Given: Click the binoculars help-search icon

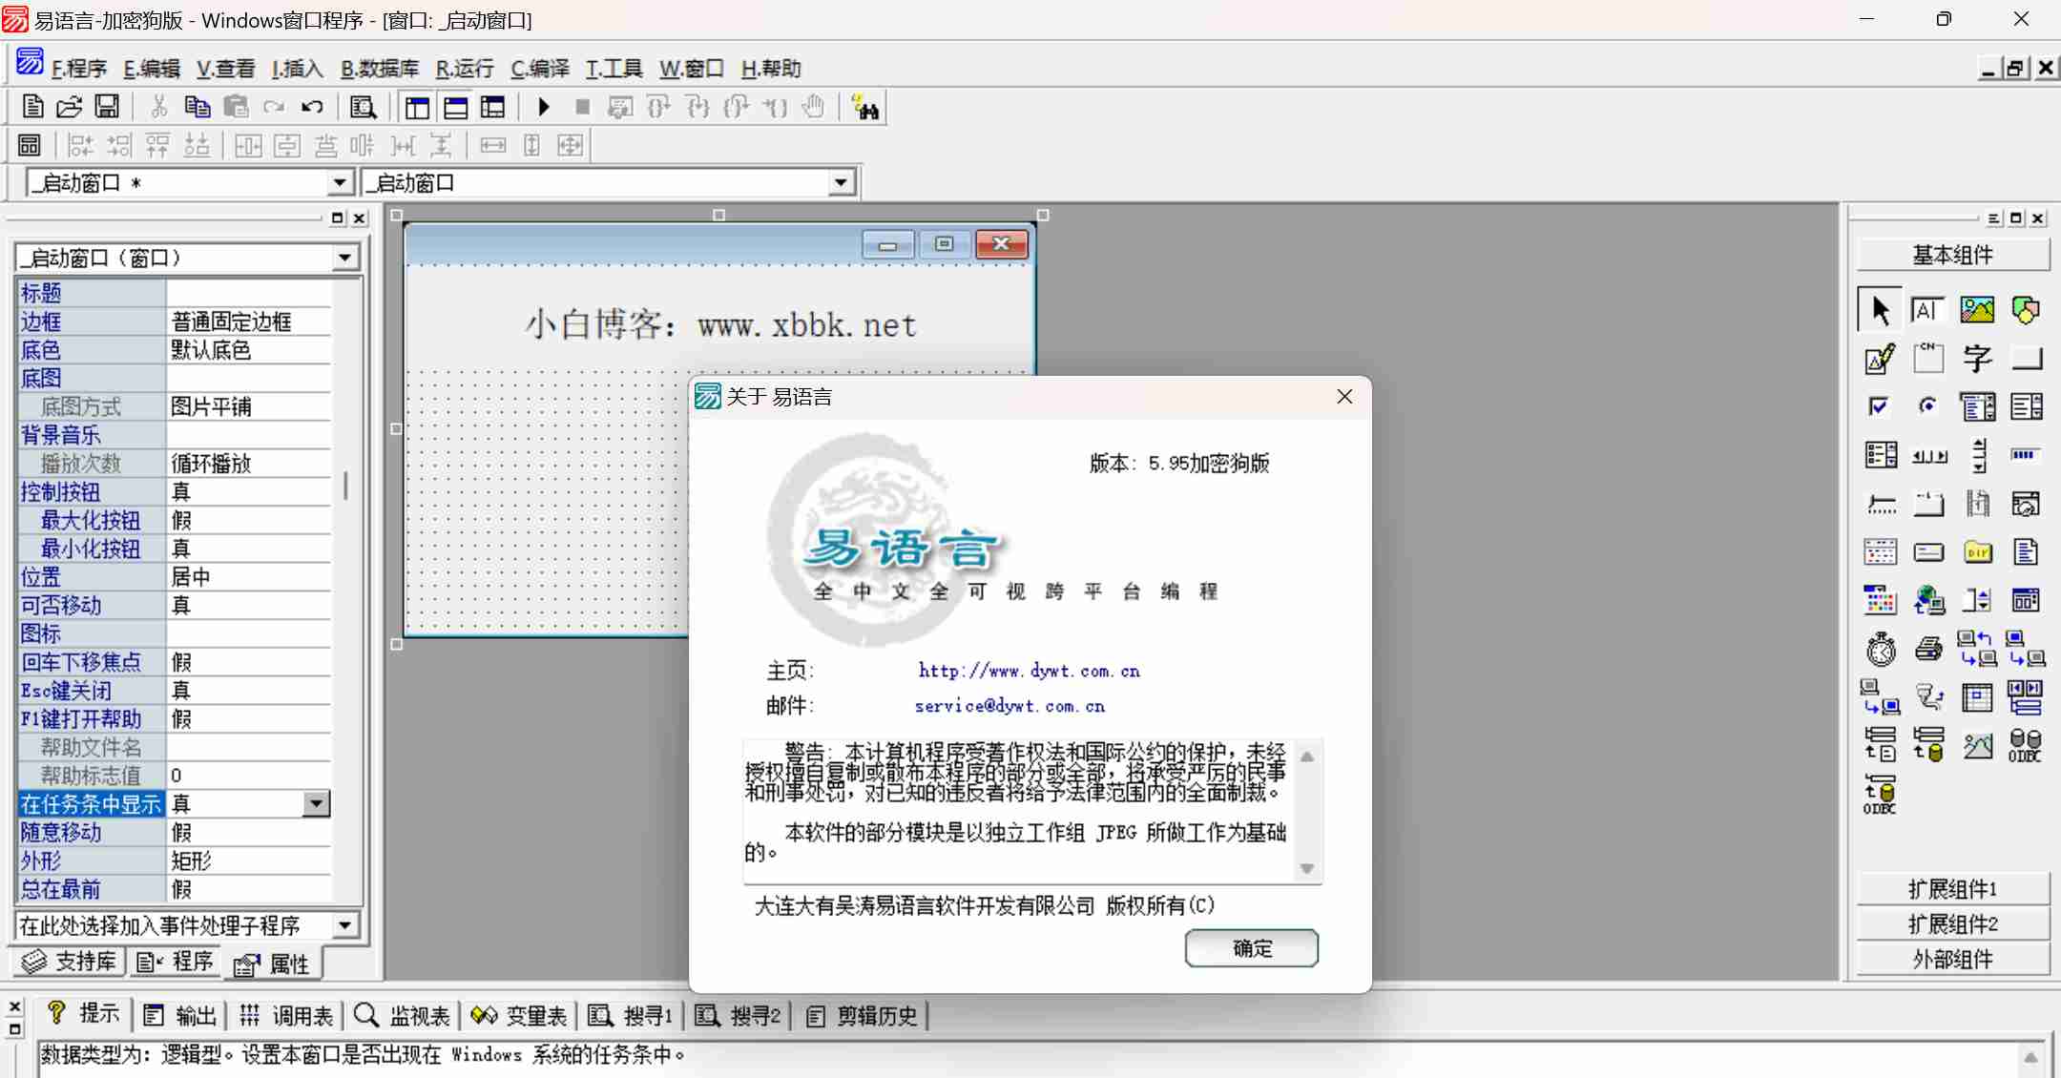Looking at the screenshot, I should [x=864, y=107].
